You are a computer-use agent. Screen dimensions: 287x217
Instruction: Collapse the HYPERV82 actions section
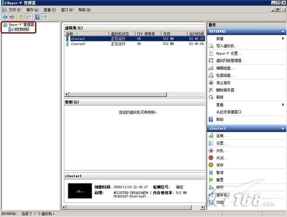tap(283, 32)
